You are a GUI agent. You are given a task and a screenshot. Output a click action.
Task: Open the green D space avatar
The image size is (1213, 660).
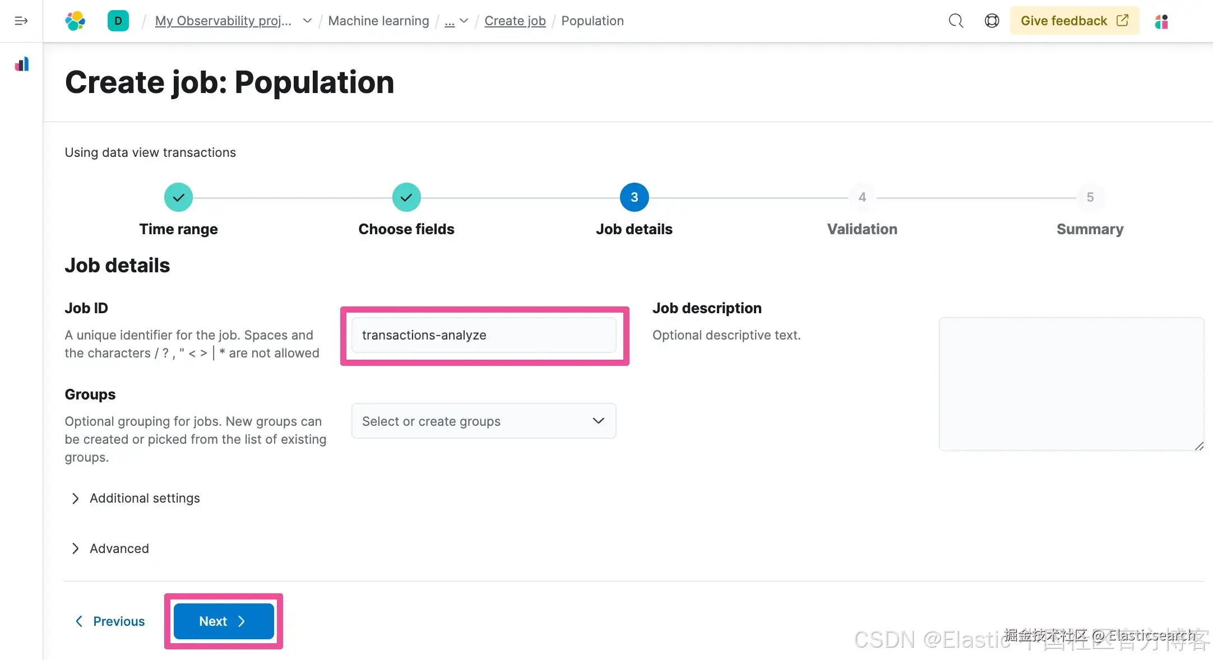point(118,21)
